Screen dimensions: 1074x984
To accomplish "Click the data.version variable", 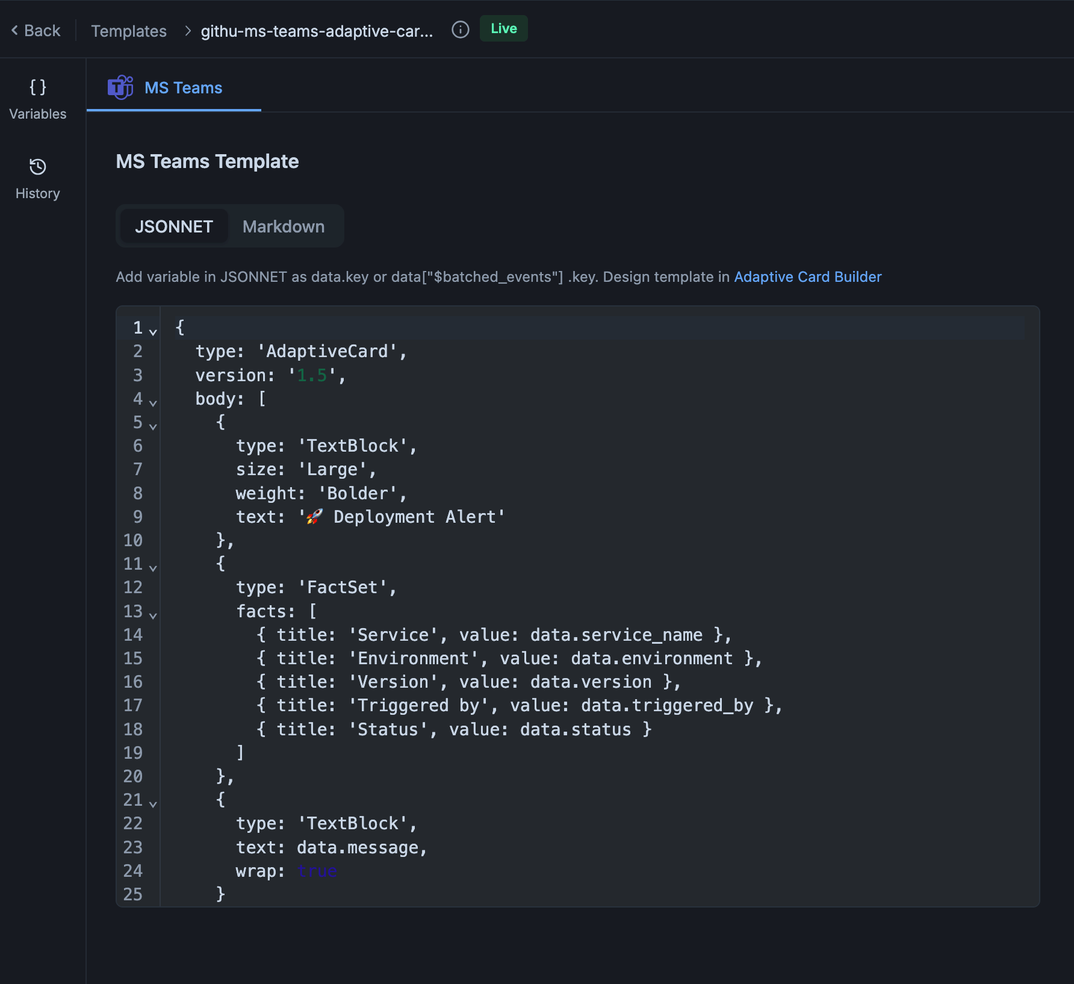I will tap(591, 682).
